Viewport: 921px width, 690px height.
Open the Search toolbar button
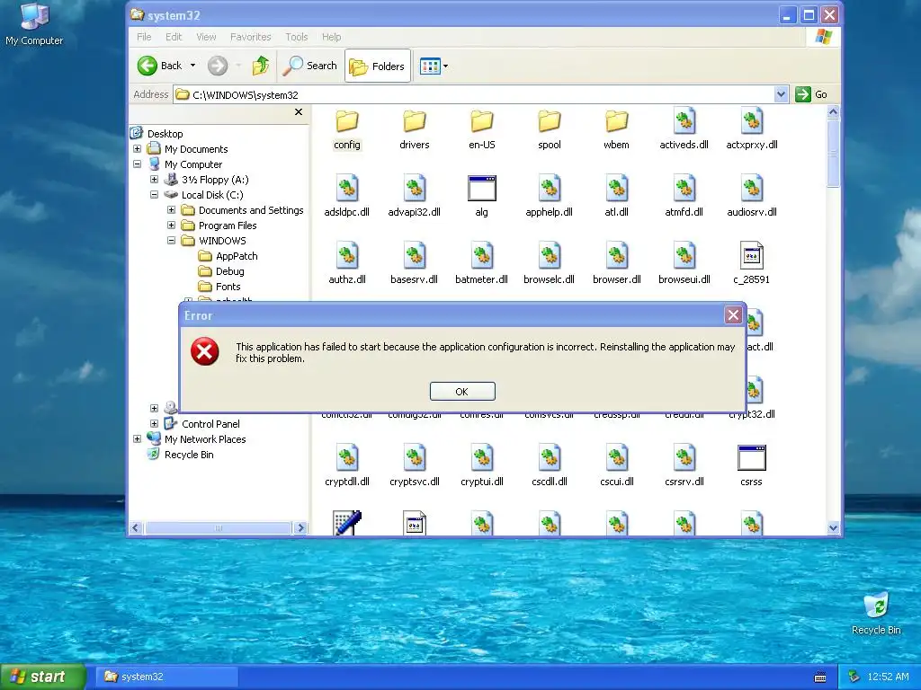point(309,66)
